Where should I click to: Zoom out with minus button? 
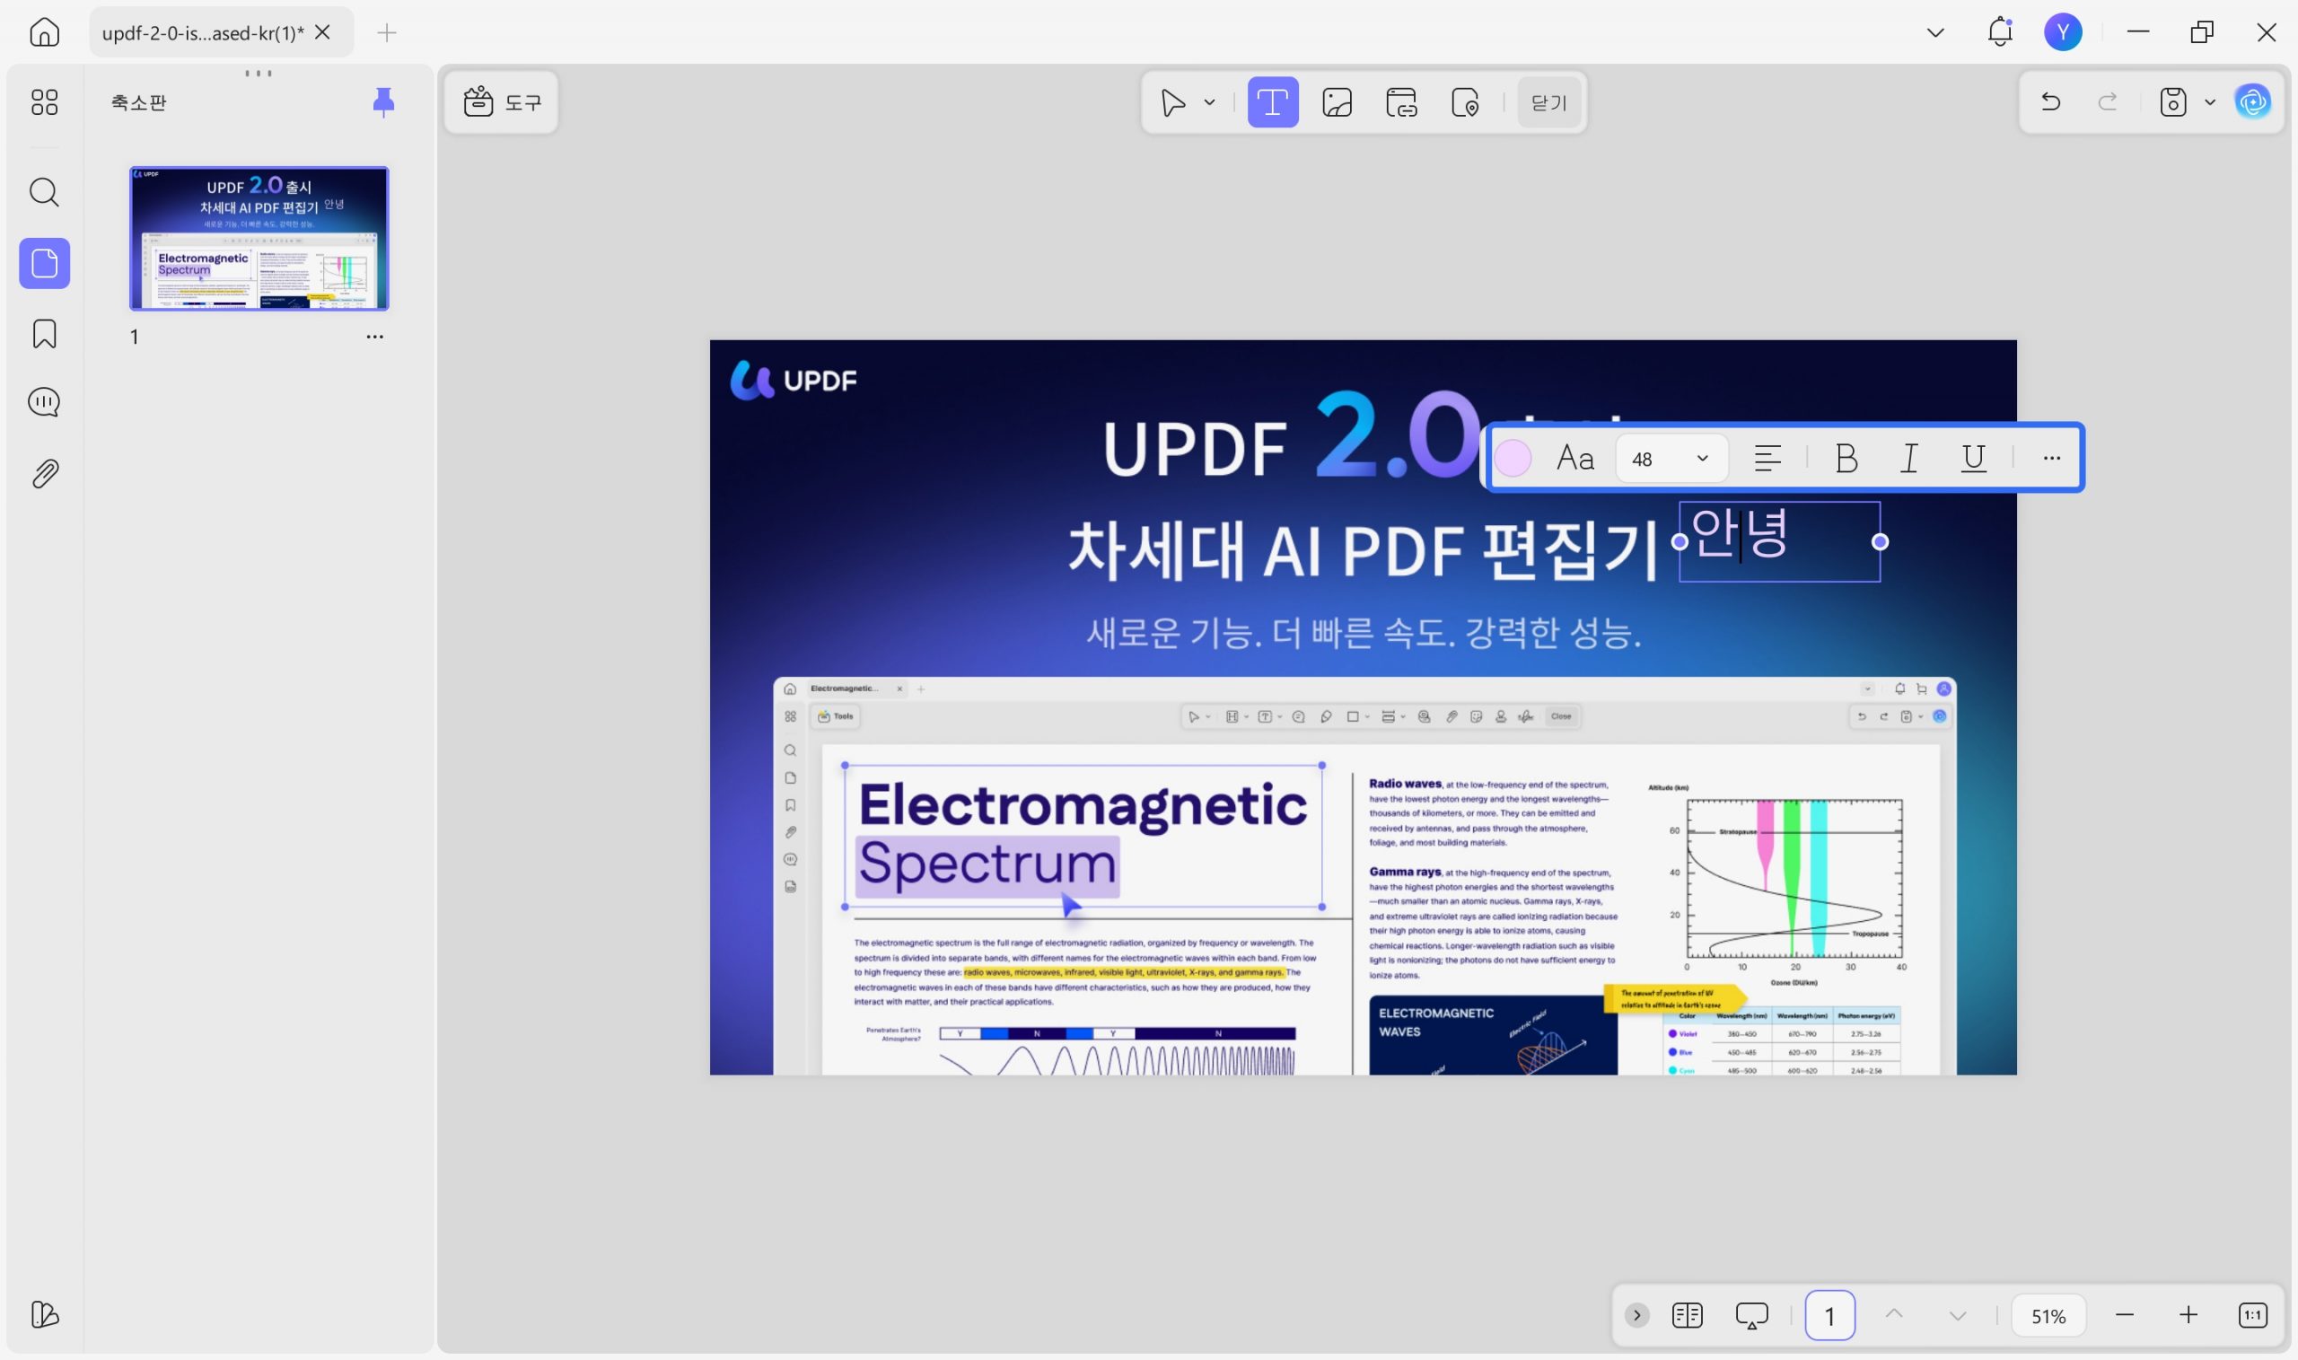point(2125,1316)
